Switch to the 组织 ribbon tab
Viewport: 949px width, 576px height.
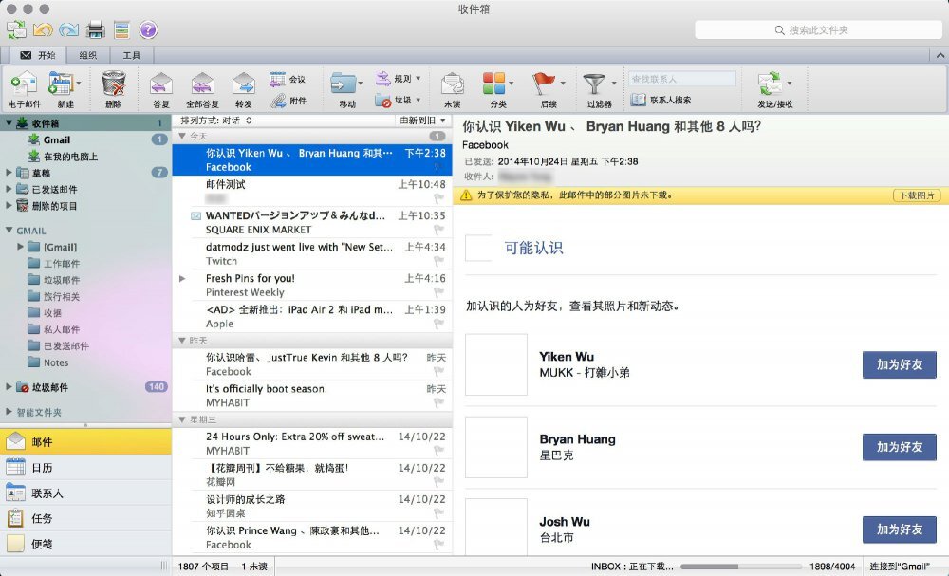pyautogui.click(x=88, y=54)
